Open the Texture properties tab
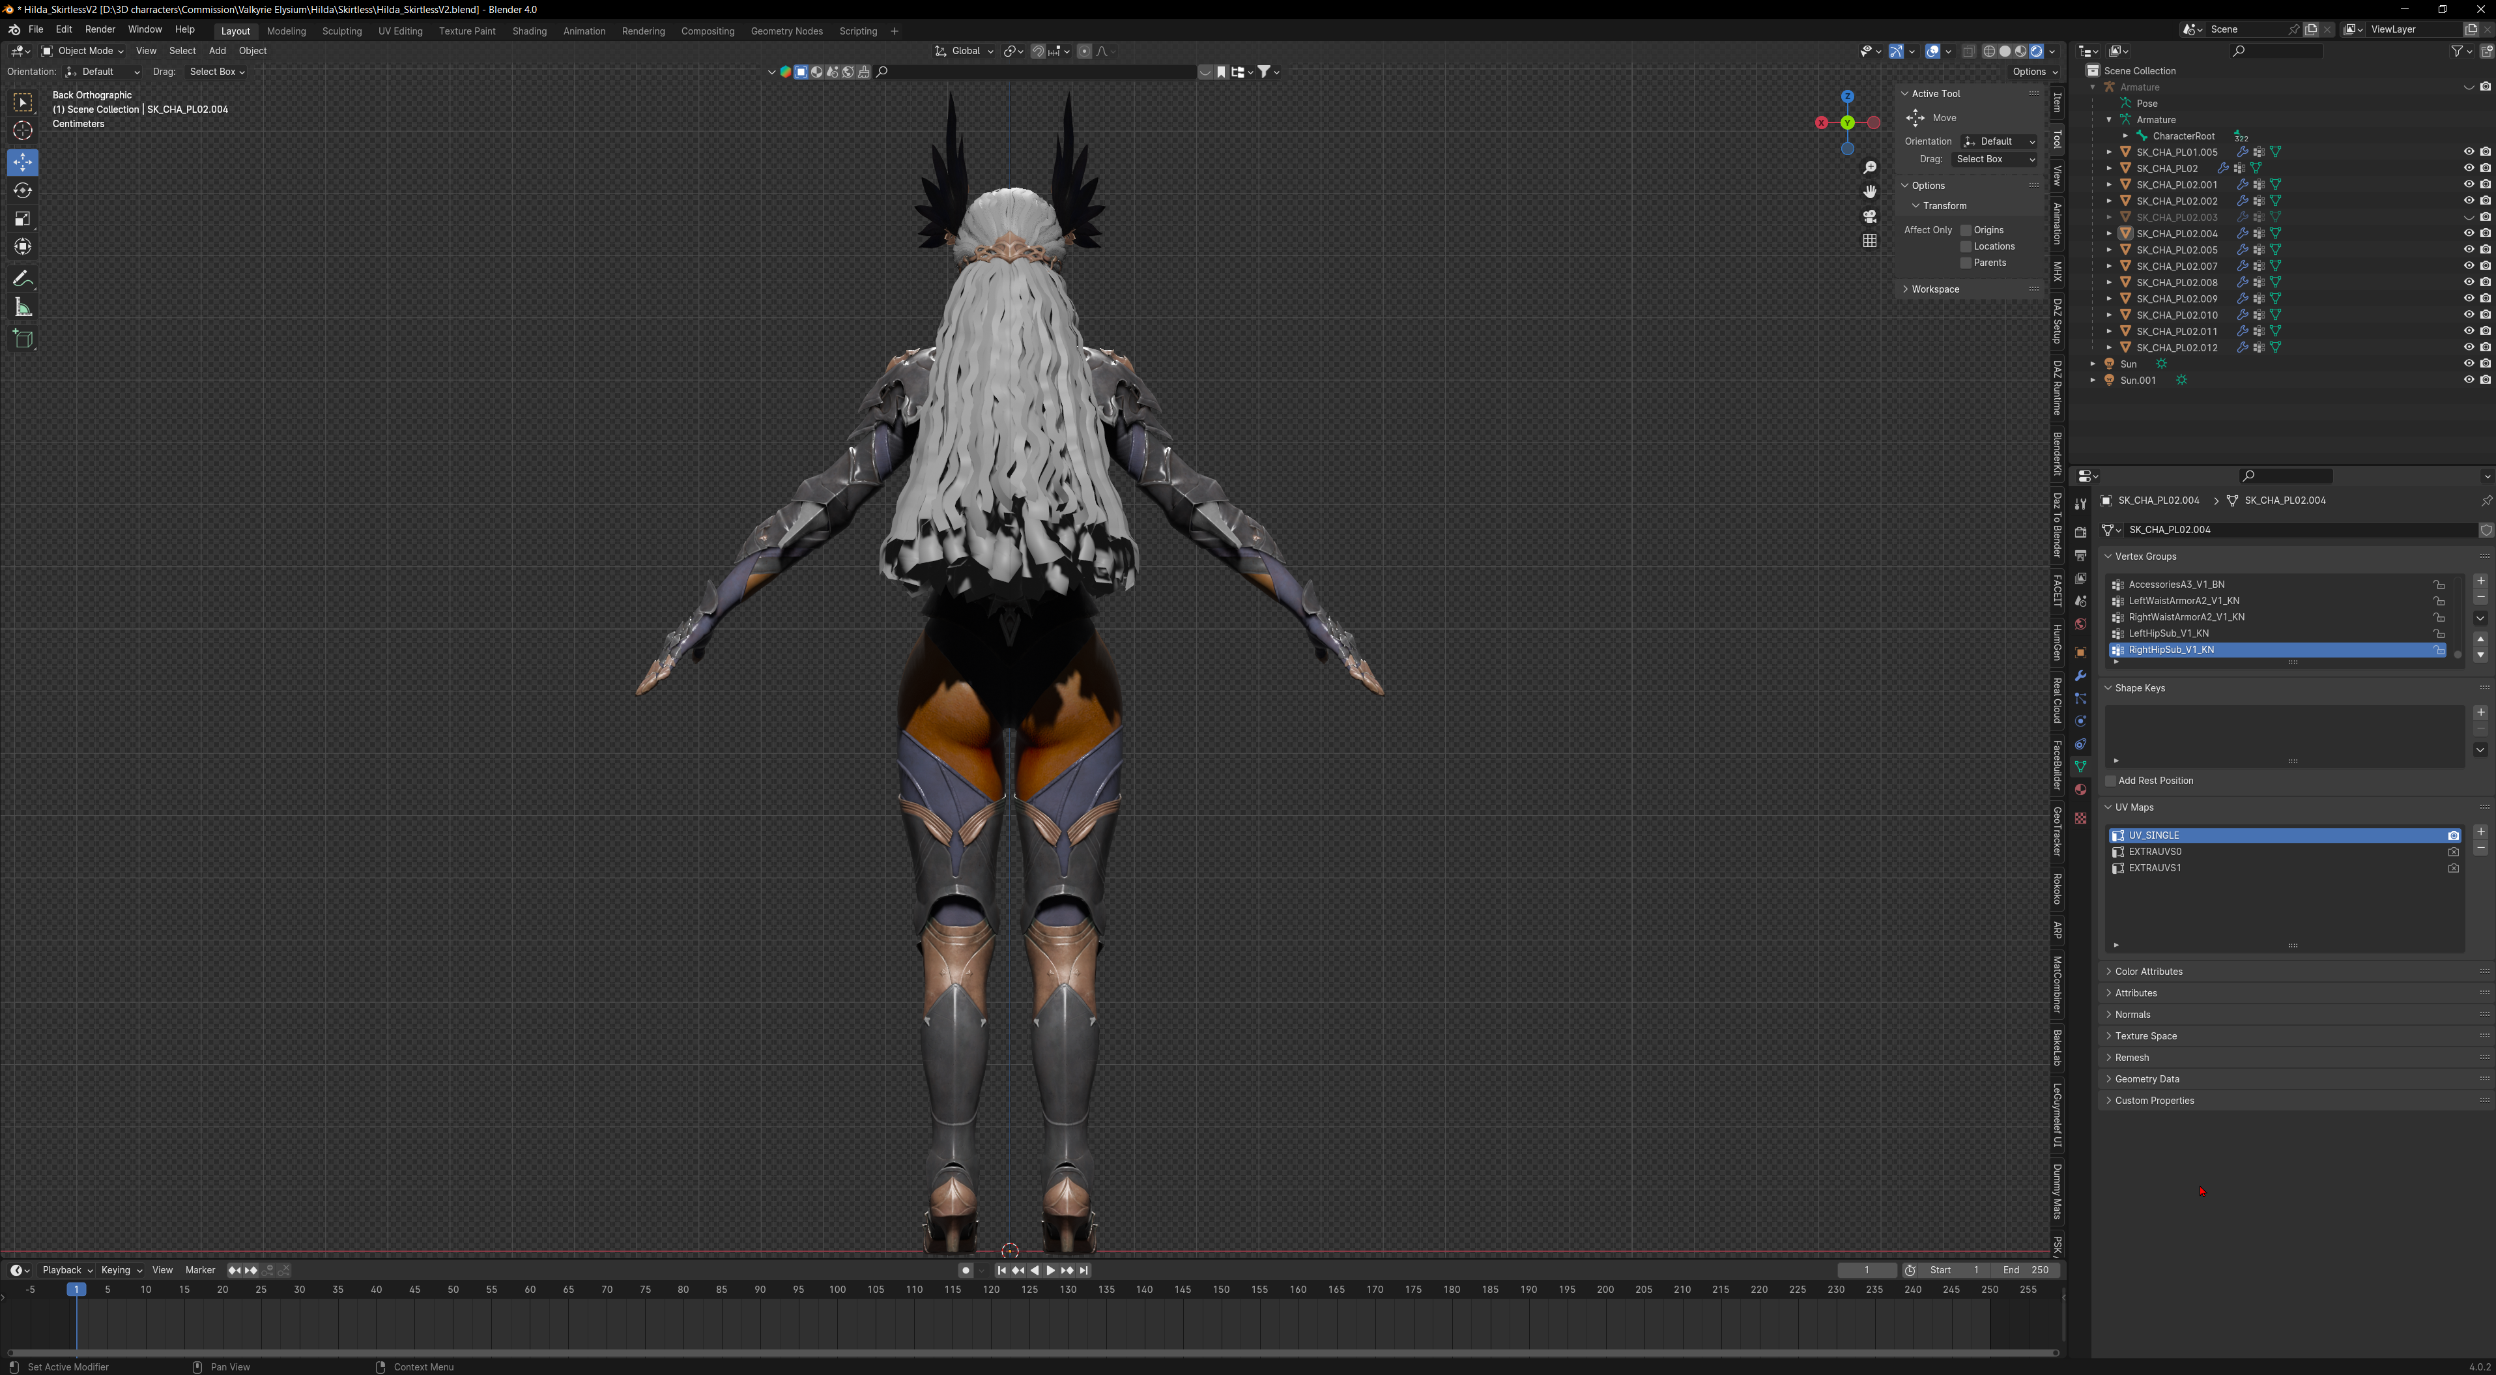 (x=2080, y=818)
